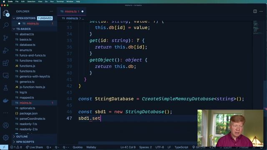Click Quokka in status bar
The width and height of the screenshot is (267, 150).
tap(78, 147)
